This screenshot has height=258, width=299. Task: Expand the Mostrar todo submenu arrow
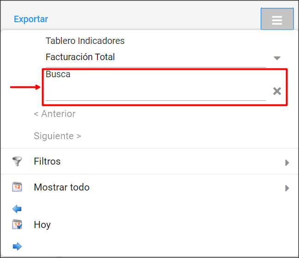pyautogui.click(x=287, y=188)
